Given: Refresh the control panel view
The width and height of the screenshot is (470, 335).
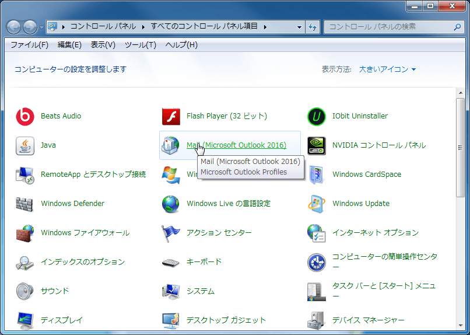Looking at the screenshot, I should click(313, 27).
